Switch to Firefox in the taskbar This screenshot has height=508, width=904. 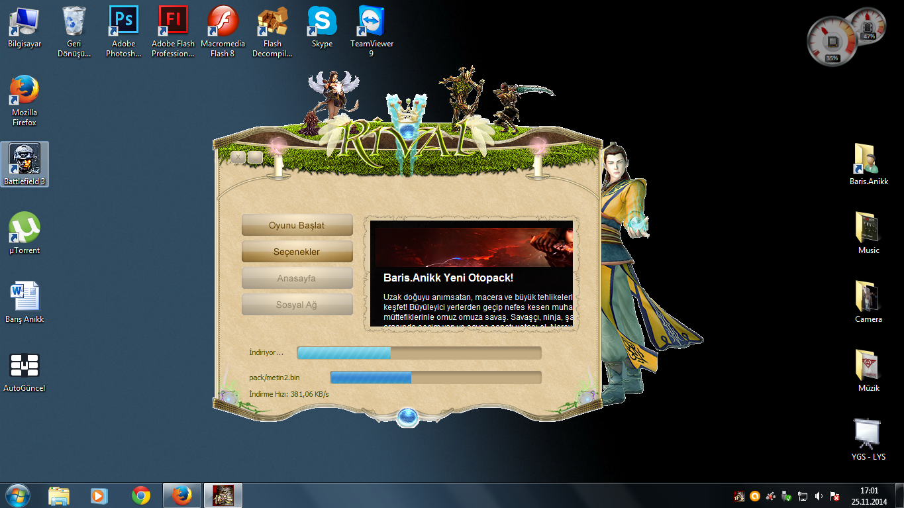(x=181, y=495)
